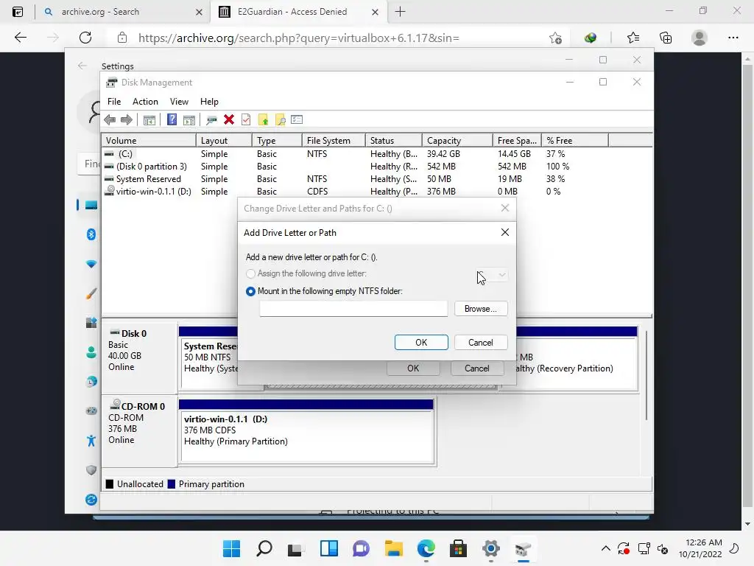Reload the browser page
The height and width of the screenshot is (566, 754).
(85, 38)
